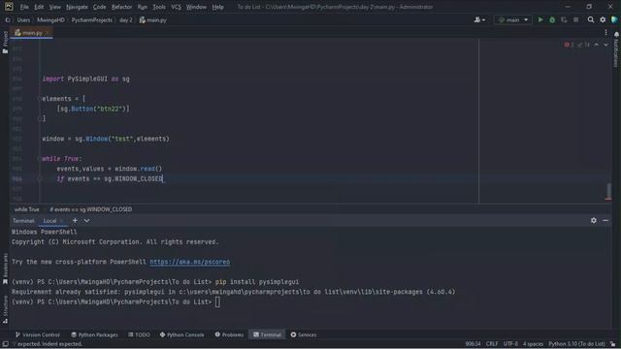Open the Code With Me user icon
Viewport: 621px width, 349px height.
click(x=479, y=19)
